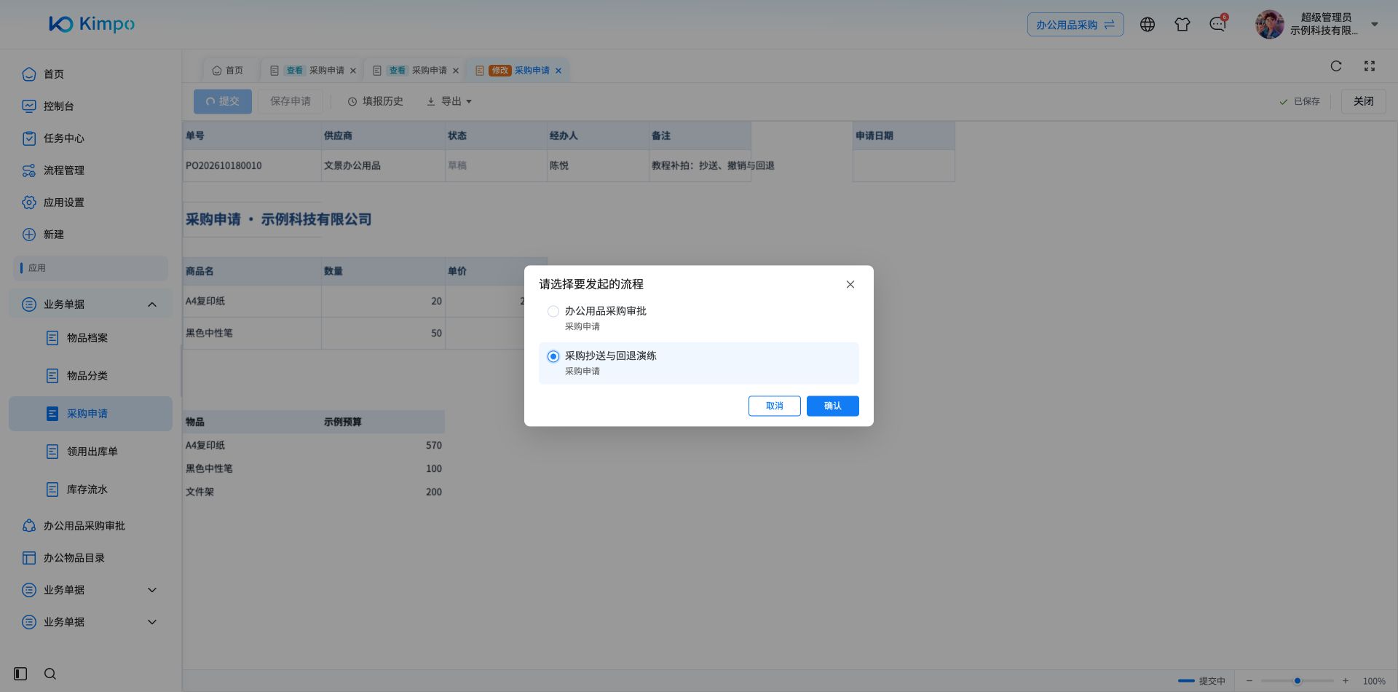Open 应用设置 in the sidebar
The height and width of the screenshot is (692, 1398).
pyautogui.click(x=90, y=202)
